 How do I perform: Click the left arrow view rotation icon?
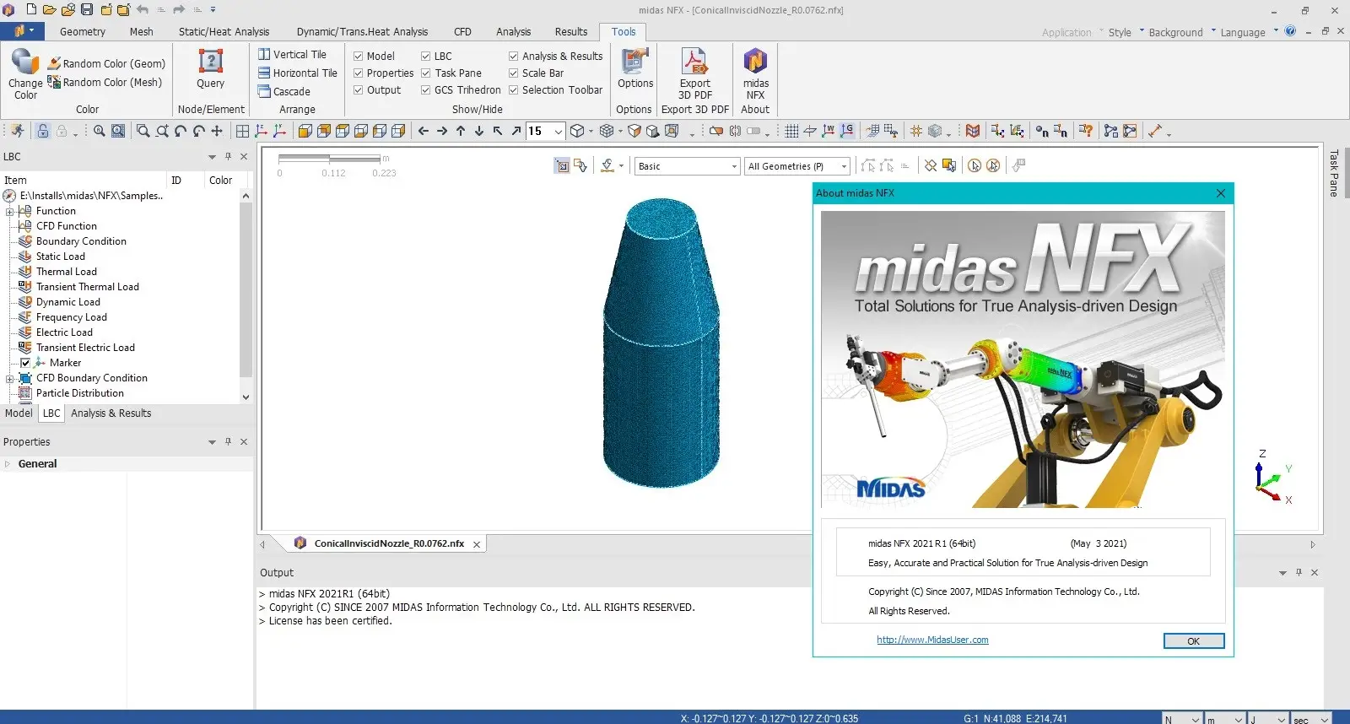424,131
